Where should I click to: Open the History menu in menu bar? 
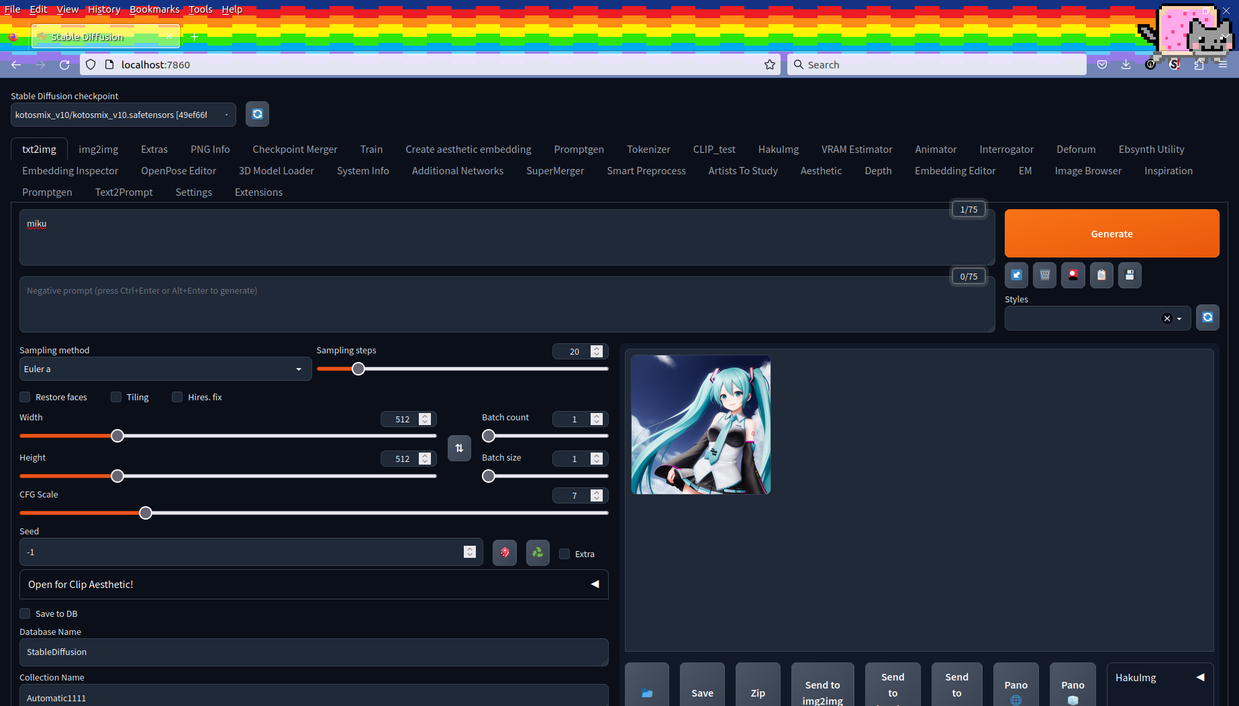[x=104, y=9]
